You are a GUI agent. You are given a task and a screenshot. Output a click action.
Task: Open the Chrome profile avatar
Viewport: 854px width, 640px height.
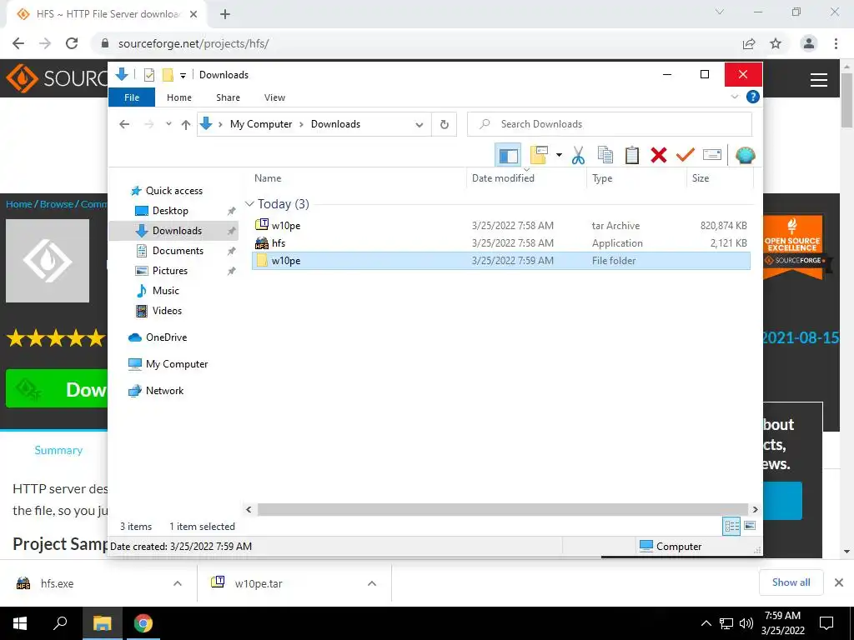click(x=809, y=43)
